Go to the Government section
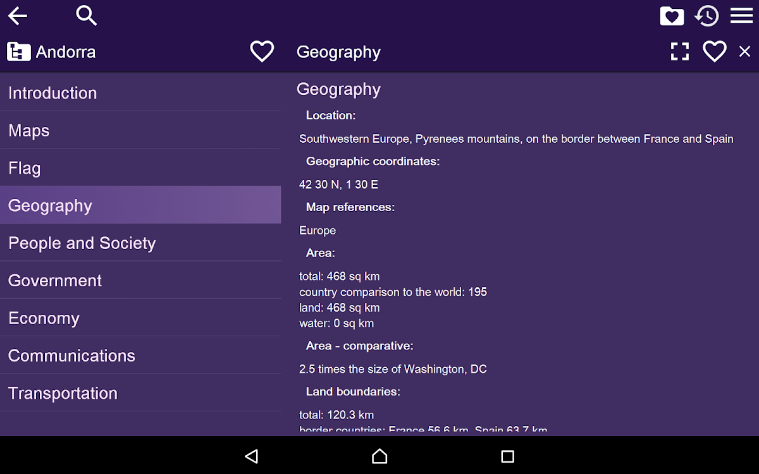The image size is (759, 474). tap(140, 281)
